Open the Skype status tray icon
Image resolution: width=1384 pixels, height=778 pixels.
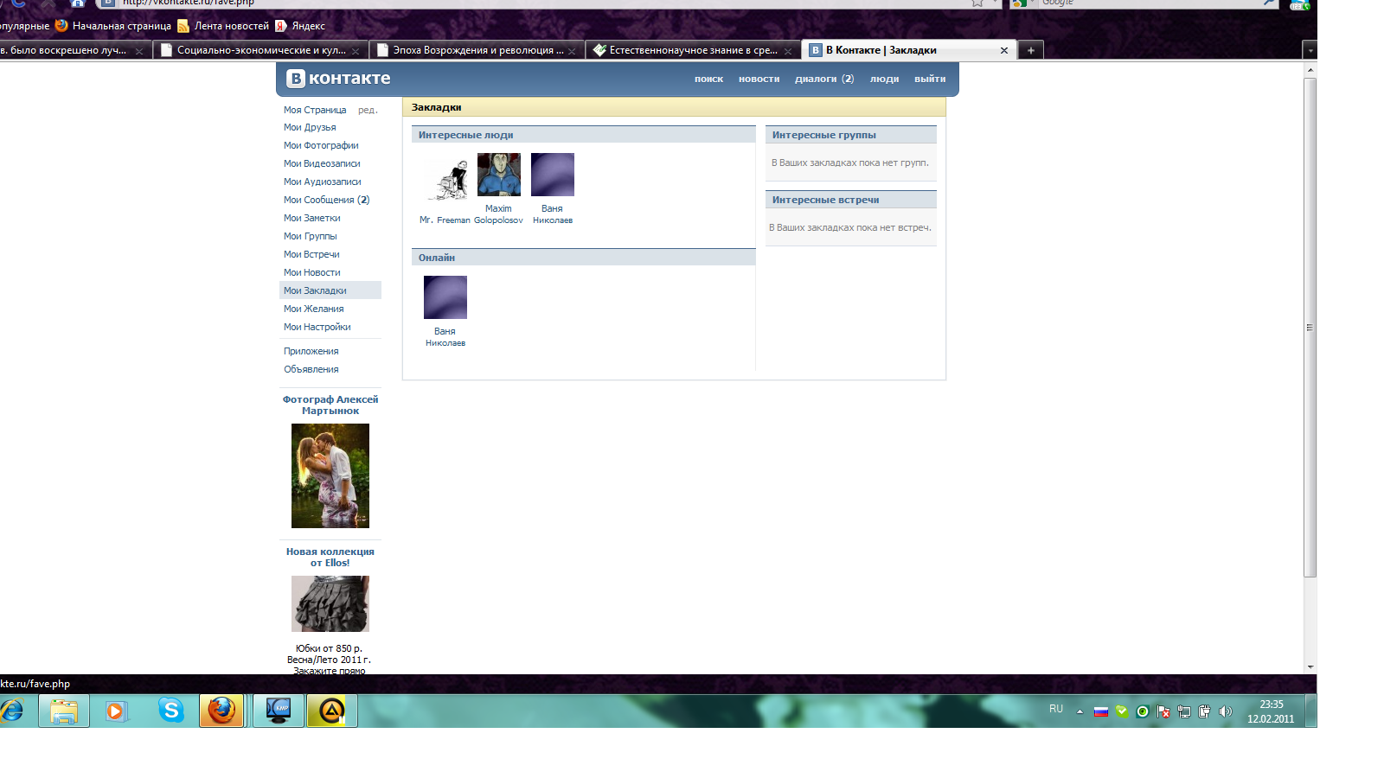(1122, 711)
